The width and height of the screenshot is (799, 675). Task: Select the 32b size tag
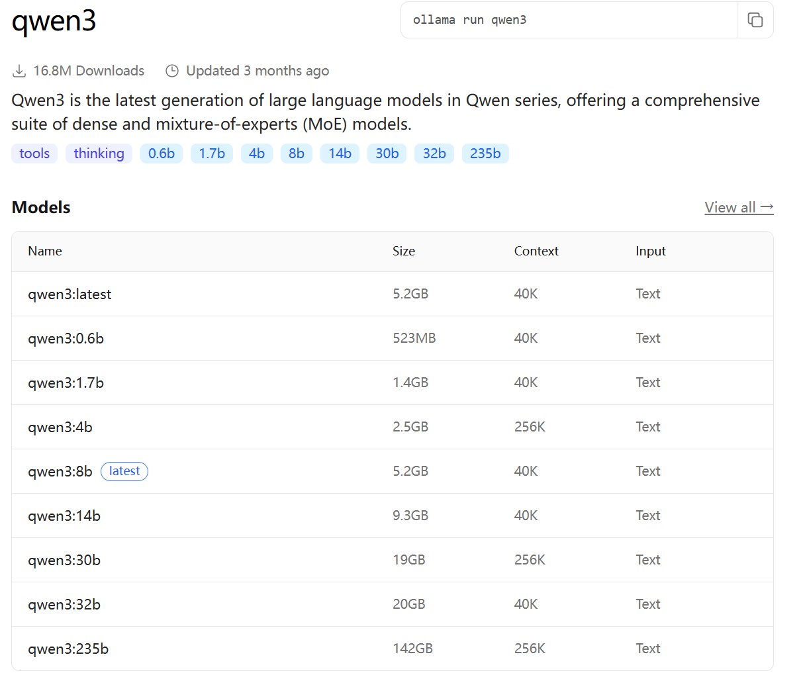coord(434,154)
